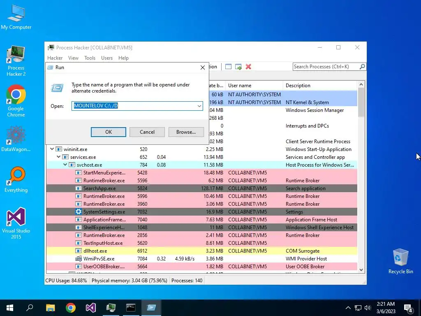Collapse the svchost.exe tree node

[65, 165]
